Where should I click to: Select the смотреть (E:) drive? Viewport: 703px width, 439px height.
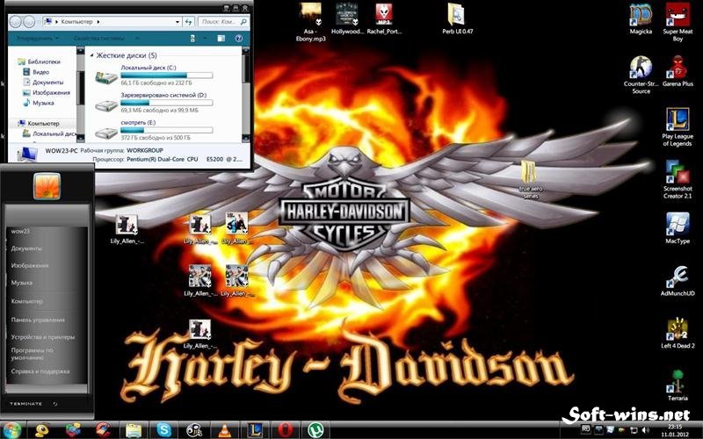(x=154, y=130)
